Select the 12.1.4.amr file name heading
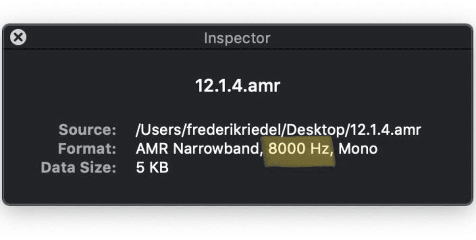The height and width of the screenshot is (240, 476). pyautogui.click(x=238, y=86)
